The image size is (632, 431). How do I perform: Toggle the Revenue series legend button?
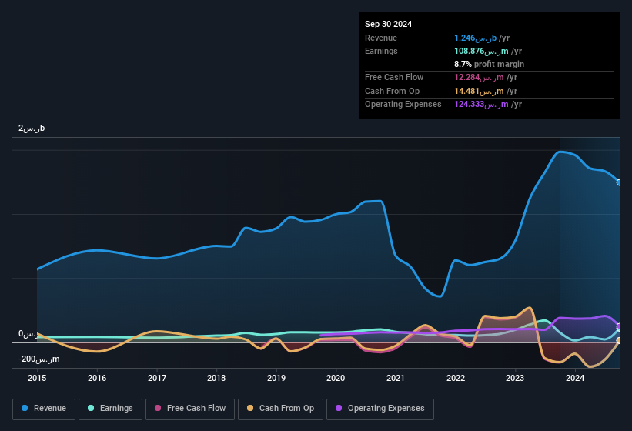pos(44,409)
